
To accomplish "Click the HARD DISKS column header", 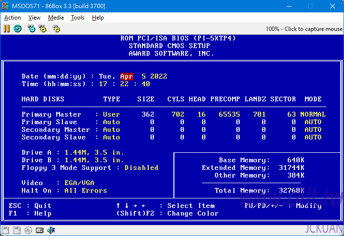I will [43, 99].
